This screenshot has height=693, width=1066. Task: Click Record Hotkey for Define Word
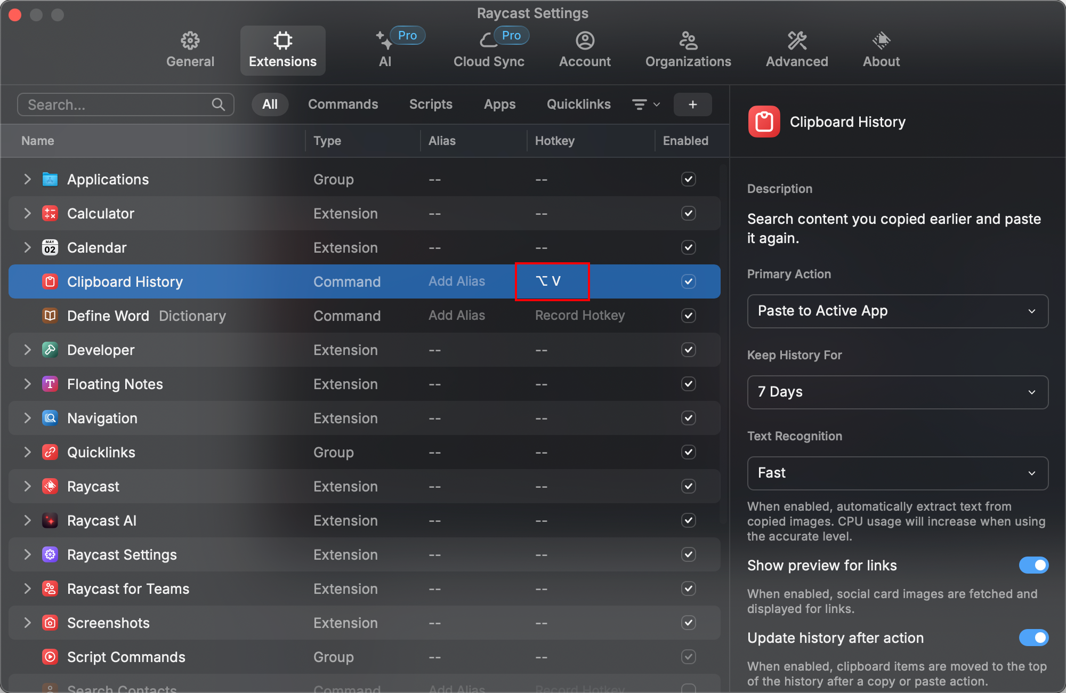(x=579, y=316)
